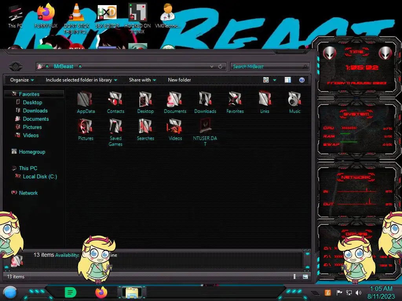Go to Downloads in navigation pane

35,111
